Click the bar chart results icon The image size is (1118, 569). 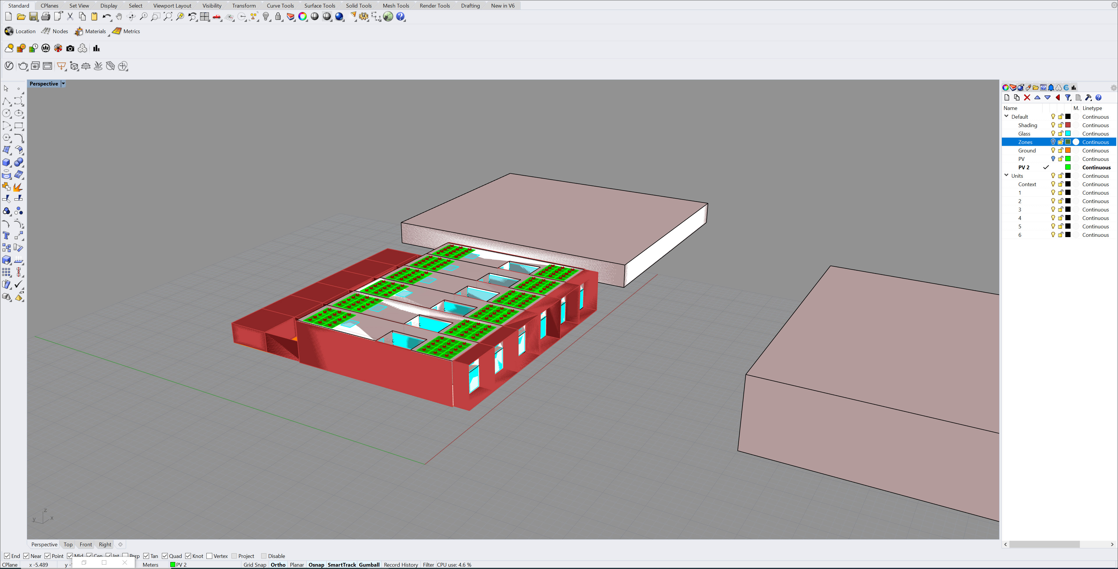tap(96, 48)
